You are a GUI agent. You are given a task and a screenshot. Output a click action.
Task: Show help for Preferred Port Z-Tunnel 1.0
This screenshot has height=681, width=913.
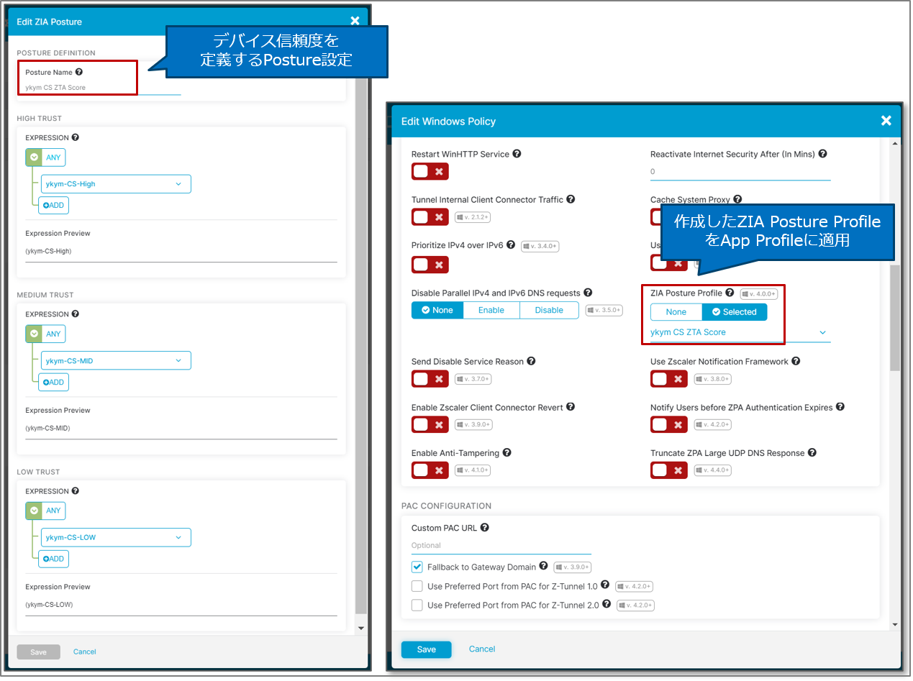[x=605, y=585]
